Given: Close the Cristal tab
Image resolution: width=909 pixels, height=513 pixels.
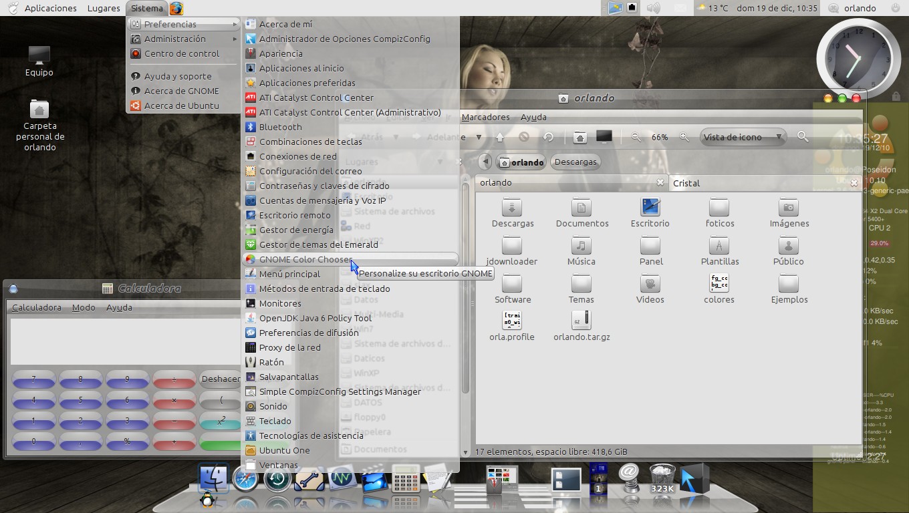Looking at the screenshot, I should [854, 182].
